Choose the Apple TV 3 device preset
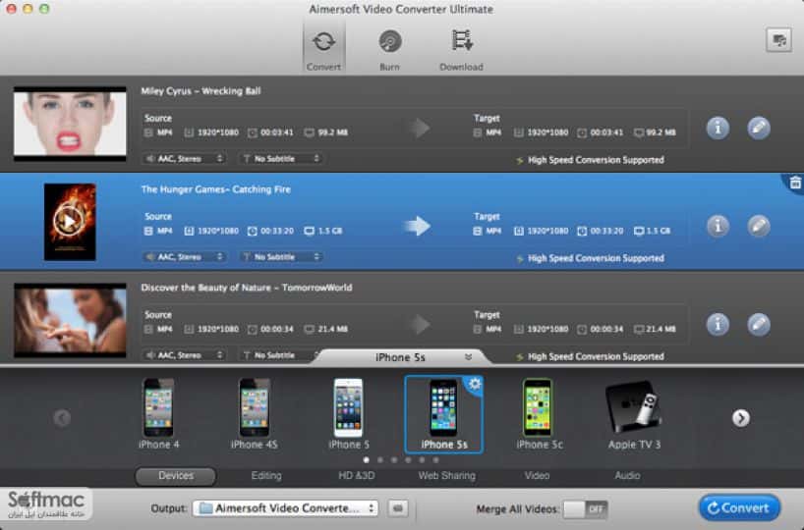The image size is (804, 530). click(x=634, y=414)
